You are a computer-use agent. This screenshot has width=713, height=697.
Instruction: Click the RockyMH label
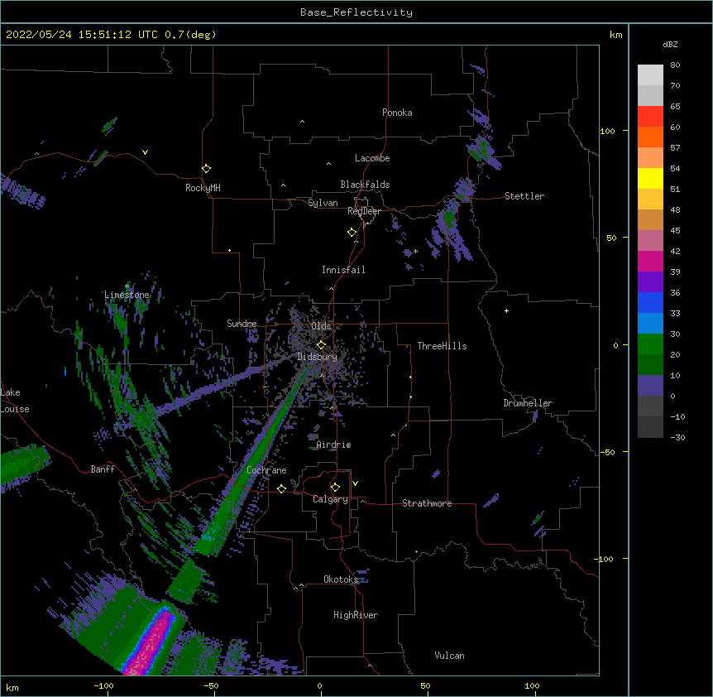click(x=203, y=188)
